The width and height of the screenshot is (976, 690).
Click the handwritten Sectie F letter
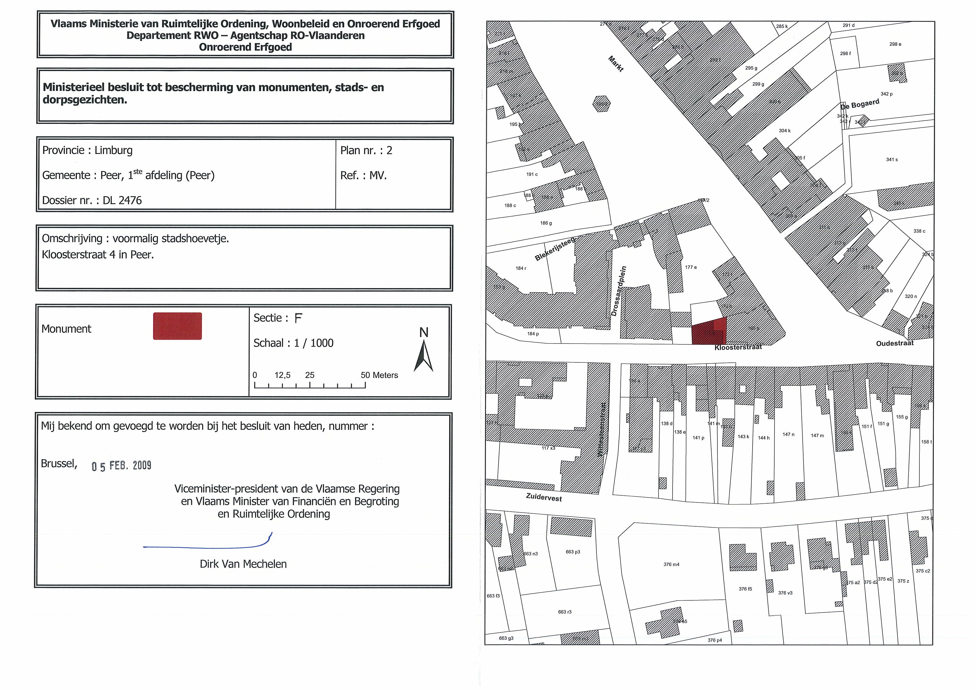tap(298, 318)
